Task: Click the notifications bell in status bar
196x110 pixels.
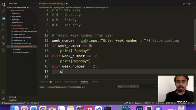Action: [193, 103]
